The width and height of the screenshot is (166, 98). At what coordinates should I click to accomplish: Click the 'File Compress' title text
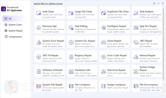tap(82, 85)
